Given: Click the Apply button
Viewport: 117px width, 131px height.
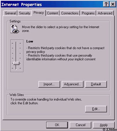Looking at the screenshot, I should 104,125.
